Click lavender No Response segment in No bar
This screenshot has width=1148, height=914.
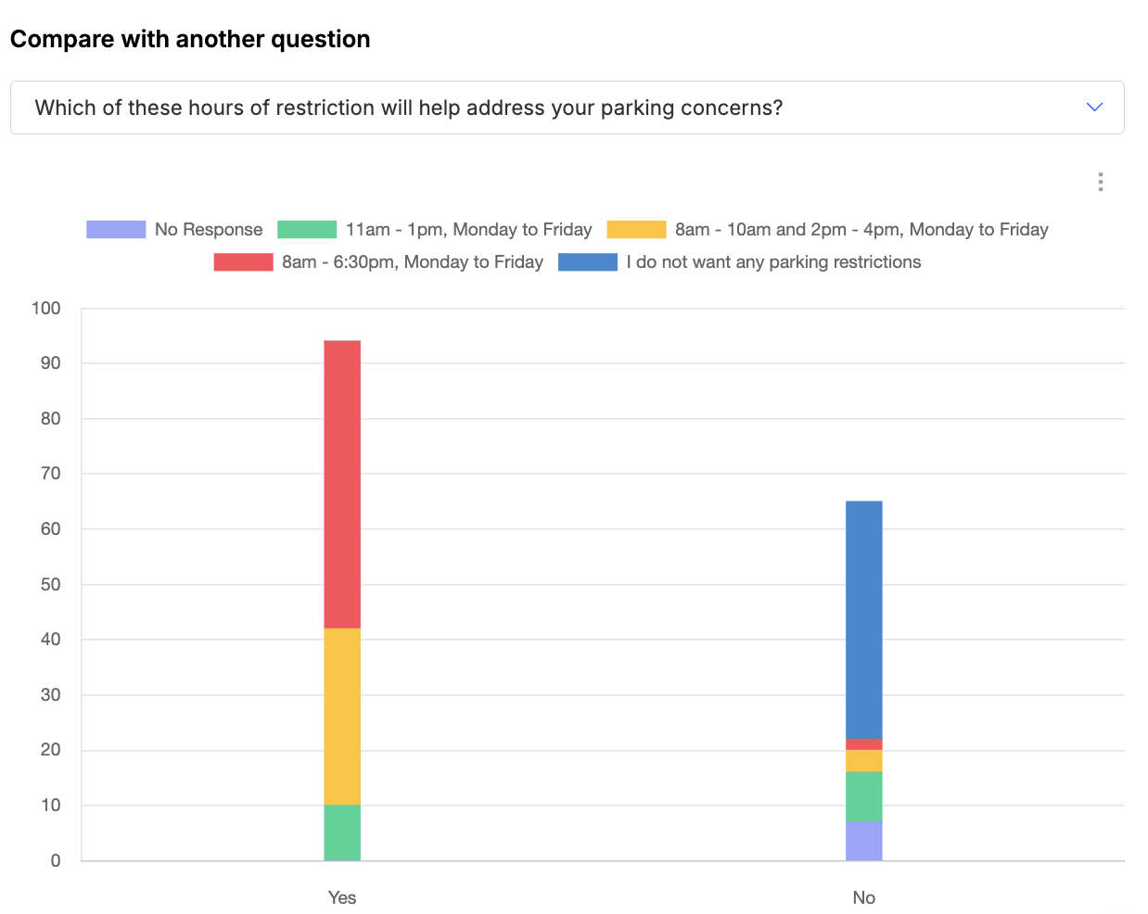[x=863, y=841]
